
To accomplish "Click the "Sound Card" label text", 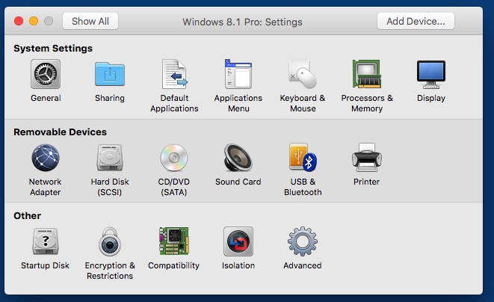I will (238, 182).
